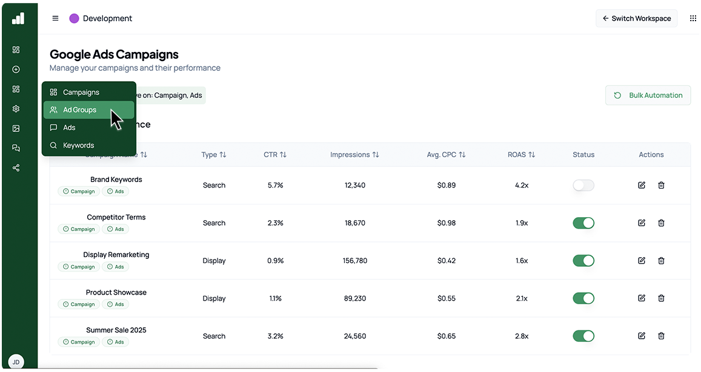The width and height of the screenshot is (701, 372).
Task: Open the Summer Sale 2025 campaign name
Action: coord(116,330)
